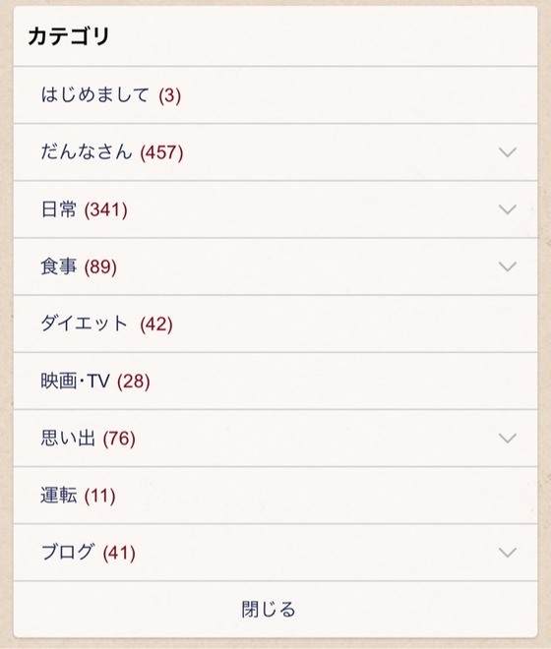Open the 食事 category link
551x649 pixels.
(x=79, y=266)
